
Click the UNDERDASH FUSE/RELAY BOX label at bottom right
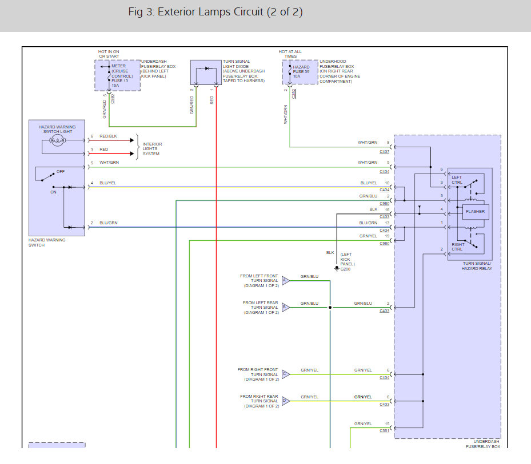[x=483, y=444]
